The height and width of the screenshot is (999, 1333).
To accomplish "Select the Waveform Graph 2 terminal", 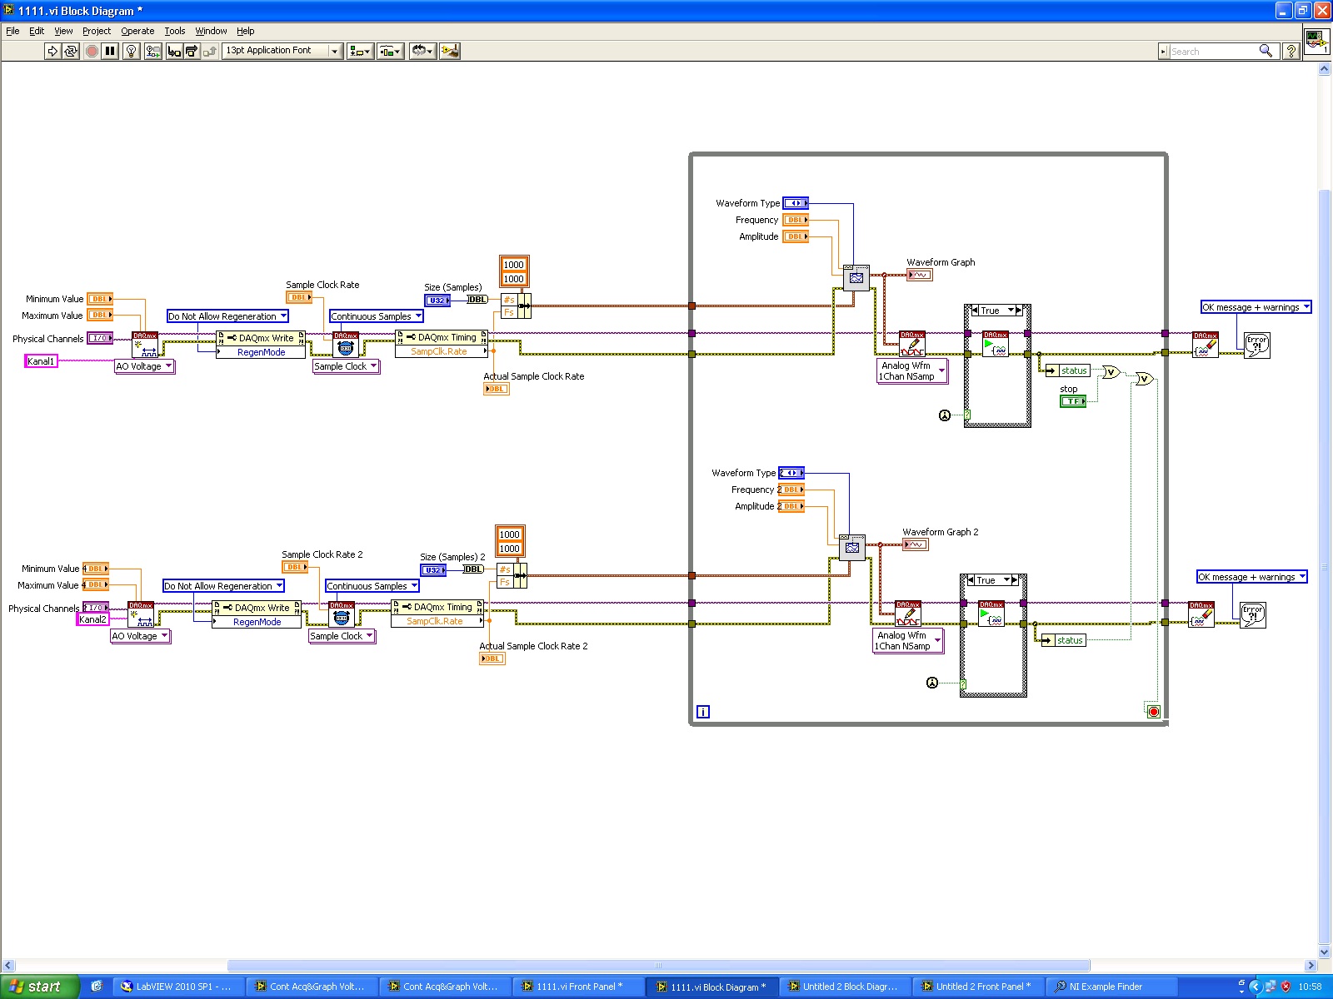I will point(916,544).
